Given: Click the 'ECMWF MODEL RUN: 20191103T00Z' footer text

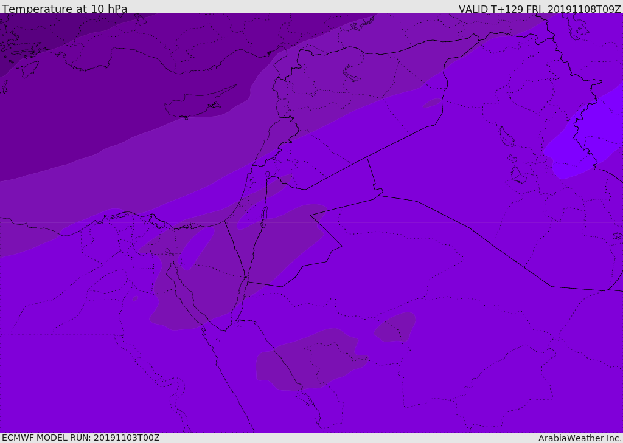Looking at the screenshot, I should tap(81, 438).
